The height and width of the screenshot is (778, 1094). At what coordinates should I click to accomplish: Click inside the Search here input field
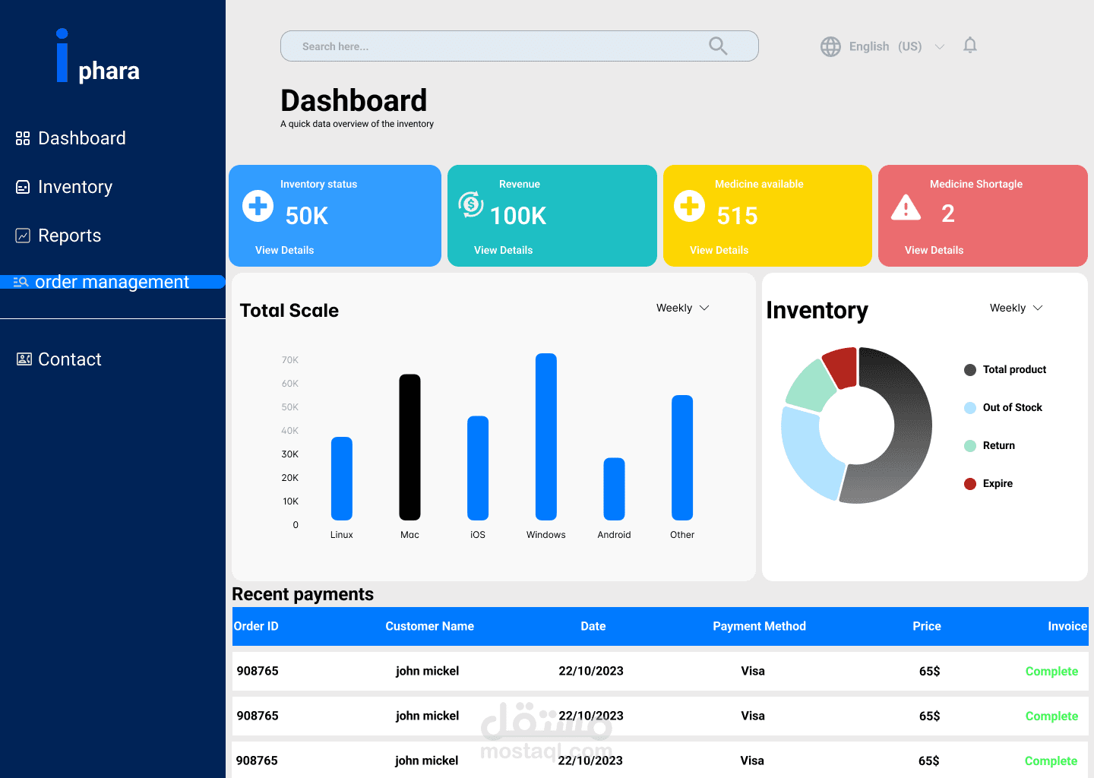pos(494,46)
